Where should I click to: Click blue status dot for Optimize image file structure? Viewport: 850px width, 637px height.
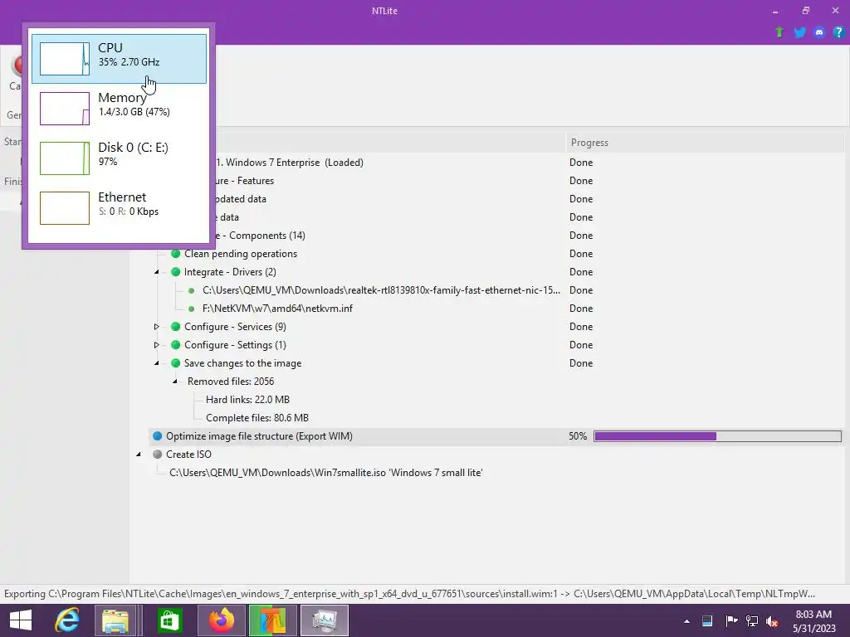(157, 436)
